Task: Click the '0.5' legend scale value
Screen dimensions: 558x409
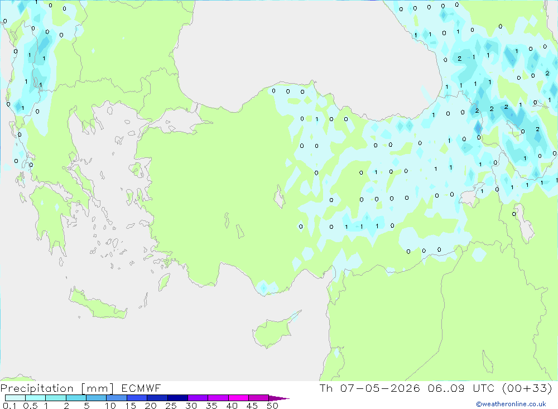Action: pos(30,406)
